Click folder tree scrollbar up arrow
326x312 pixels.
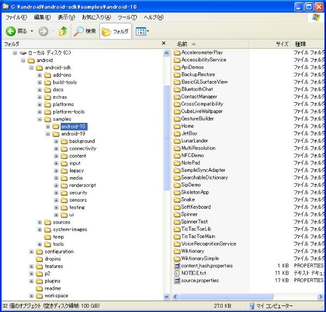tap(167, 53)
